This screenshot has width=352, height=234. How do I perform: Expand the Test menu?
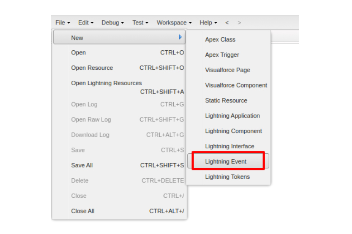(x=140, y=23)
